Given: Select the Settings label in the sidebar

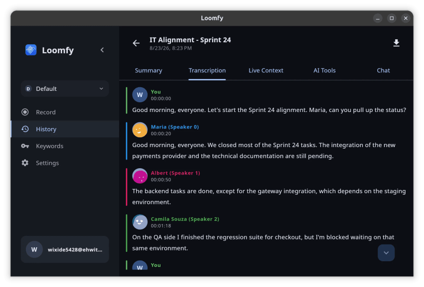Looking at the screenshot, I should [47, 163].
